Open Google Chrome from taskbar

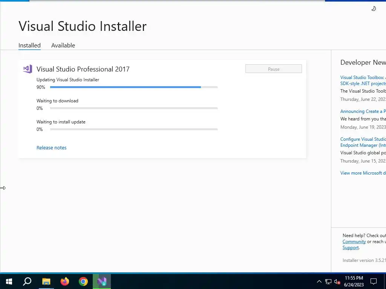click(x=83, y=281)
